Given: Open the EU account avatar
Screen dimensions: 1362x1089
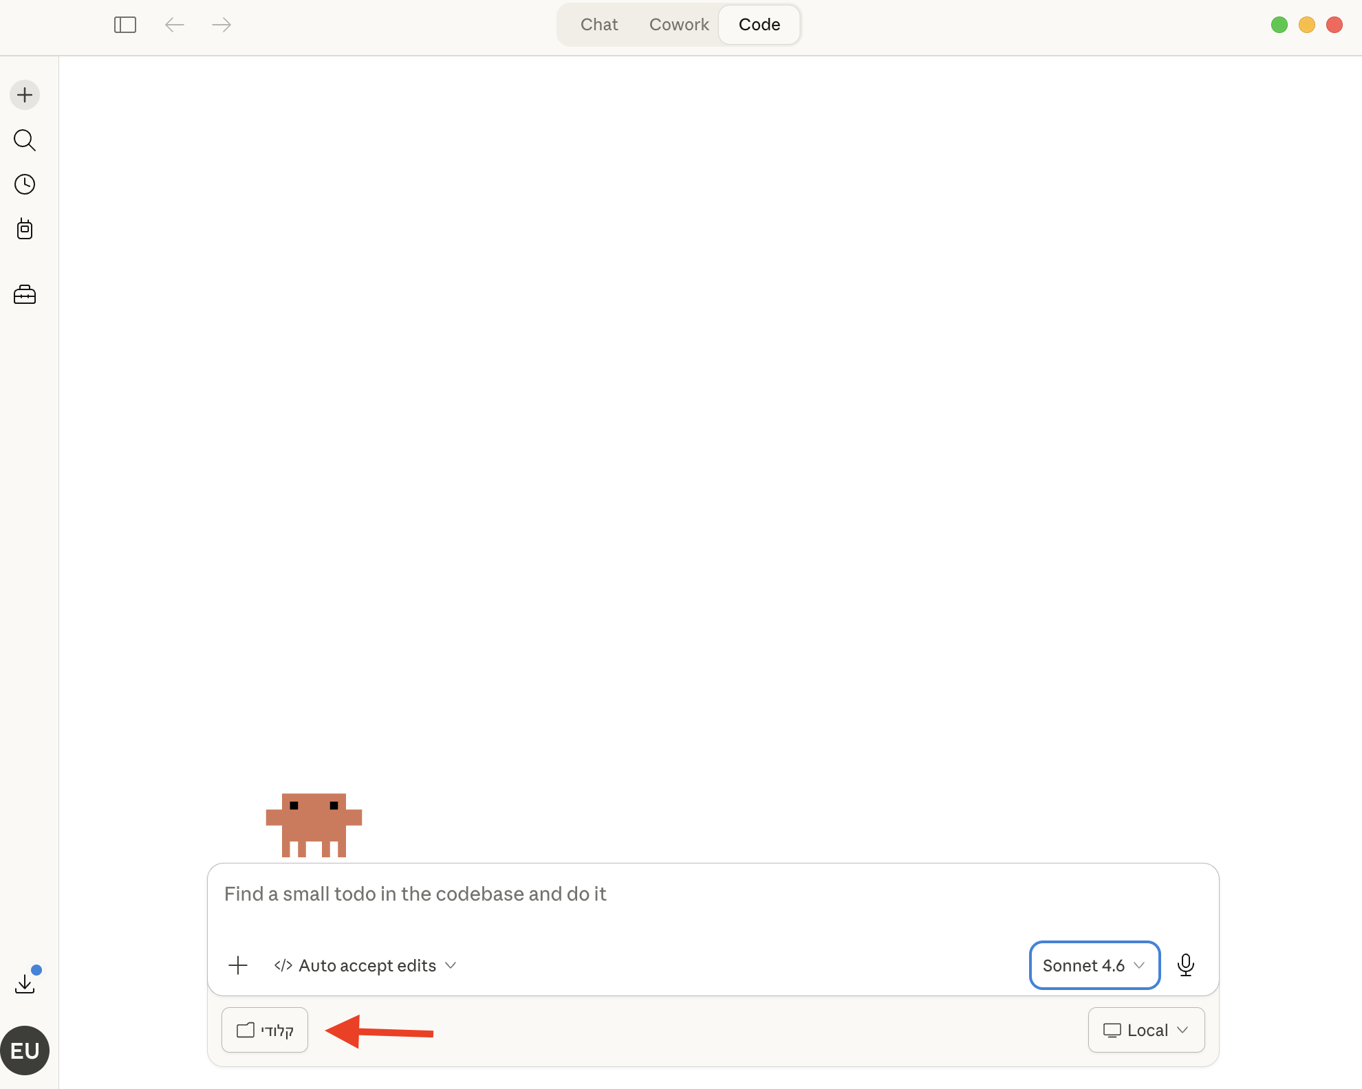Looking at the screenshot, I should pyautogui.click(x=25, y=1050).
